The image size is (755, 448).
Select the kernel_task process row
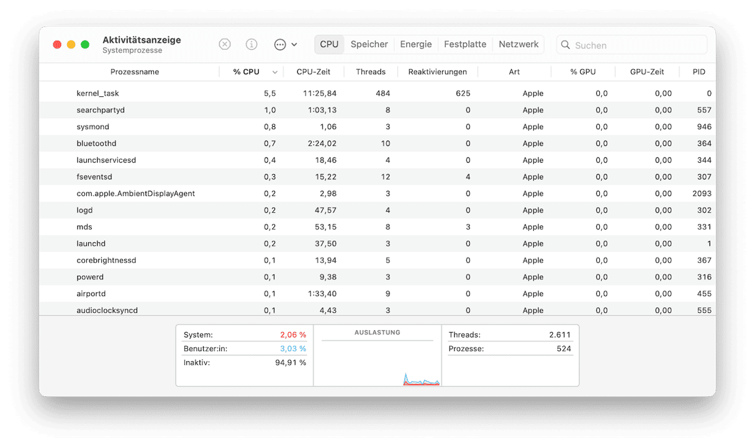point(377,93)
